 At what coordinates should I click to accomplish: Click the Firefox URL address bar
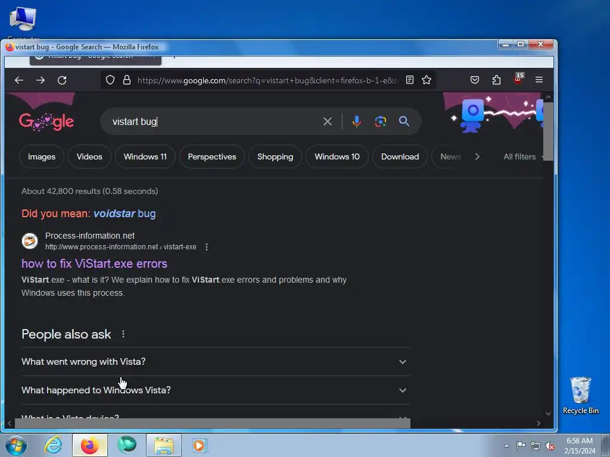[267, 80]
